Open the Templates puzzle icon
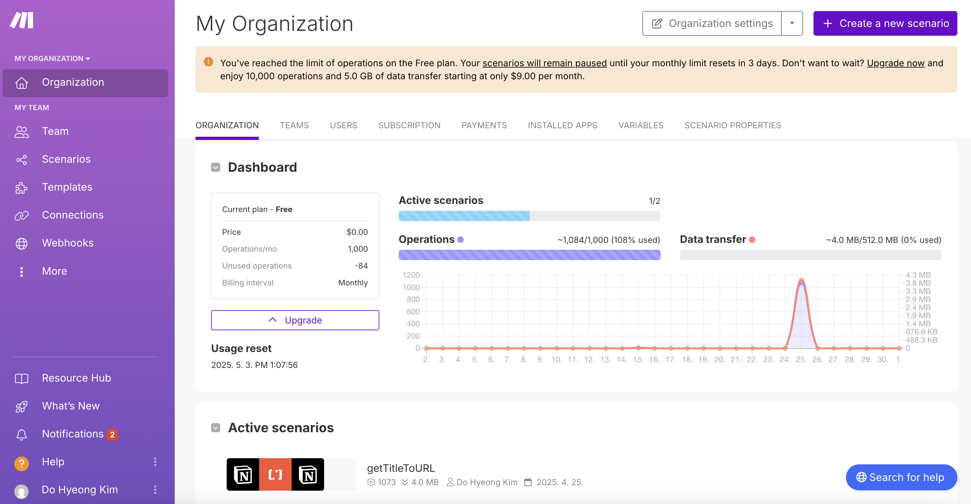This screenshot has width=971, height=504. [21, 187]
